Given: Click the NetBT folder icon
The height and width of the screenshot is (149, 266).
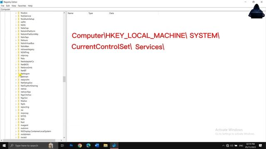Looking at the screenshot, I should tap(19, 71).
